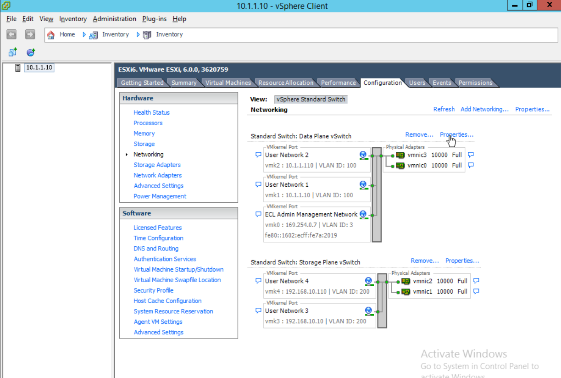Open the Plug-ins menu
Screen dimensions: 561x378
point(154,19)
